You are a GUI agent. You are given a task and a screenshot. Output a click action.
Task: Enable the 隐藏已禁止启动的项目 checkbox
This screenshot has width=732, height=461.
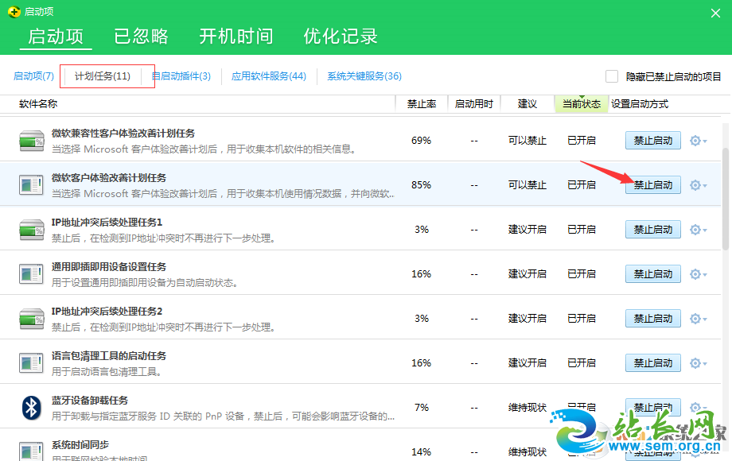pyautogui.click(x=612, y=76)
